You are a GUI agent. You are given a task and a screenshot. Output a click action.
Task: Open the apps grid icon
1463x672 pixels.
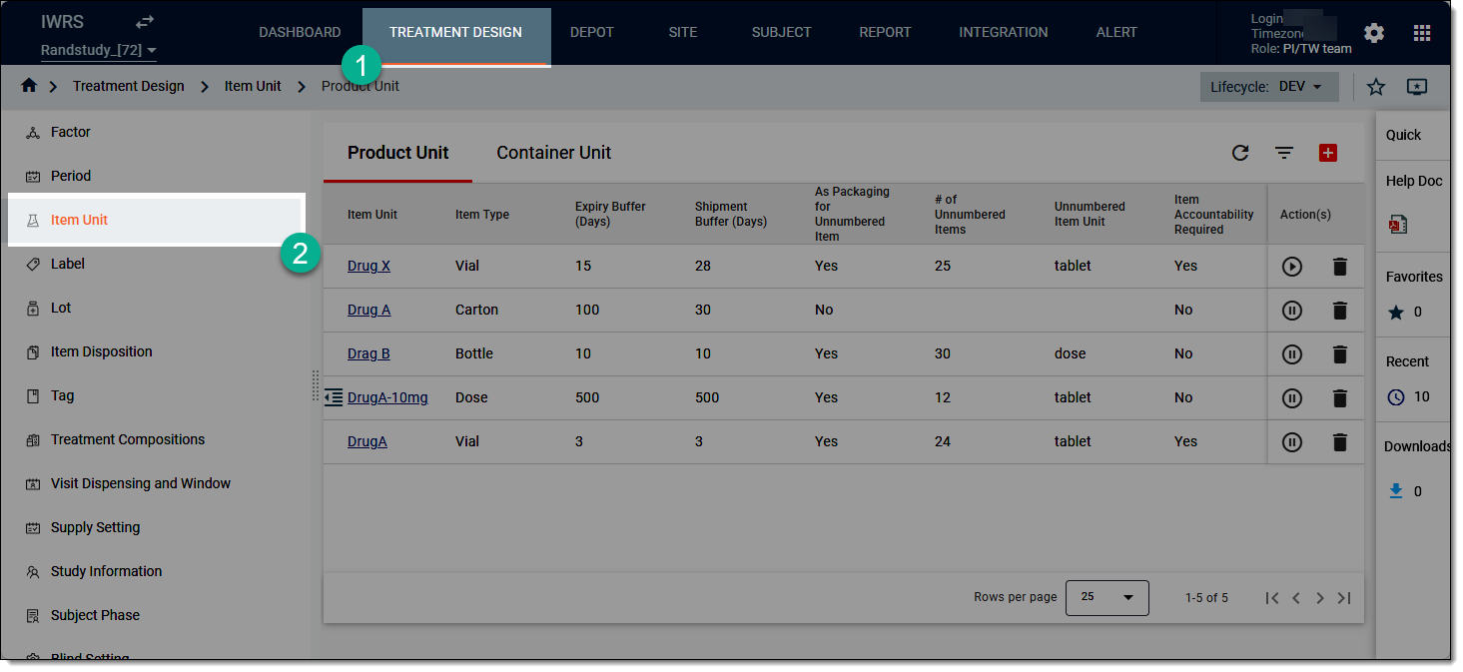[1422, 33]
